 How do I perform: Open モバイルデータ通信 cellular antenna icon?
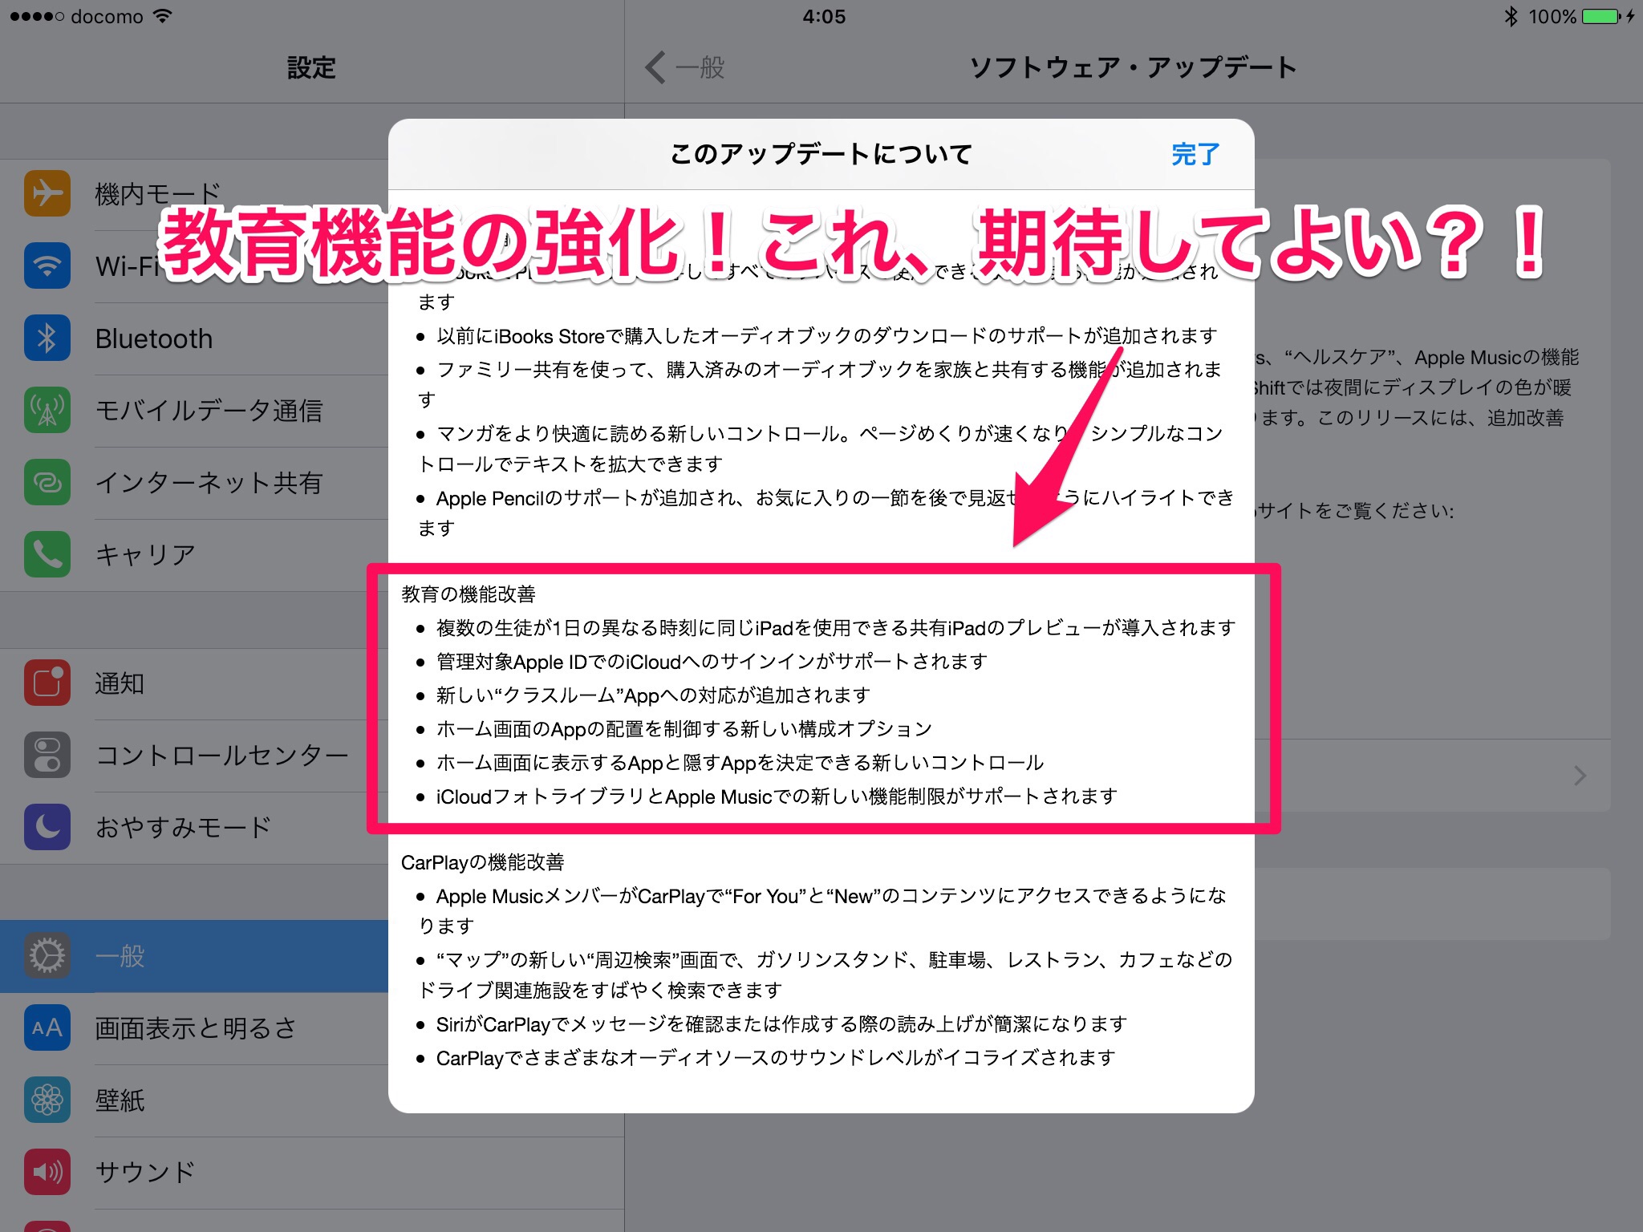[47, 410]
